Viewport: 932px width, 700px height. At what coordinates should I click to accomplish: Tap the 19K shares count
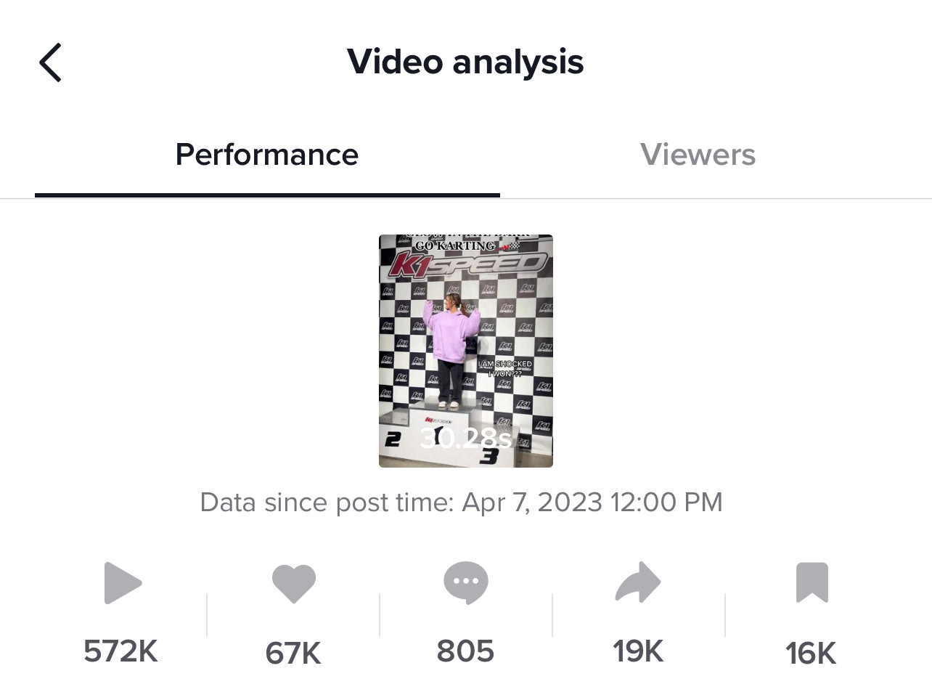pyautogui.click(x=638, y=651)
